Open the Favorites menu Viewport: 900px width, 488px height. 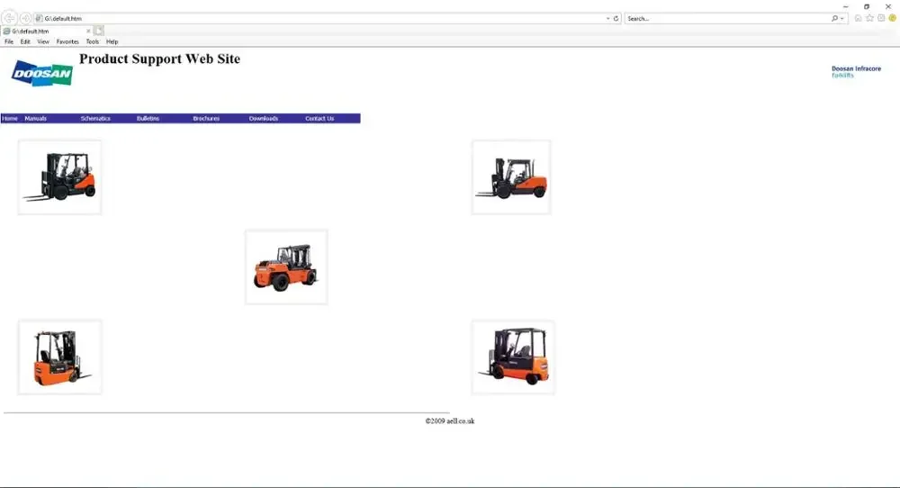click(67, 42)
